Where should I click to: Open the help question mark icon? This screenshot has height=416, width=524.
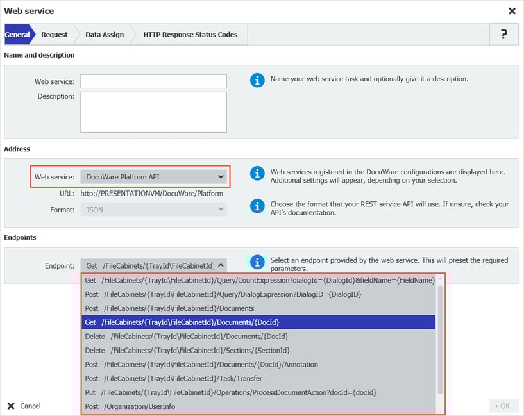pyautogui.click(x=504, y=34)
